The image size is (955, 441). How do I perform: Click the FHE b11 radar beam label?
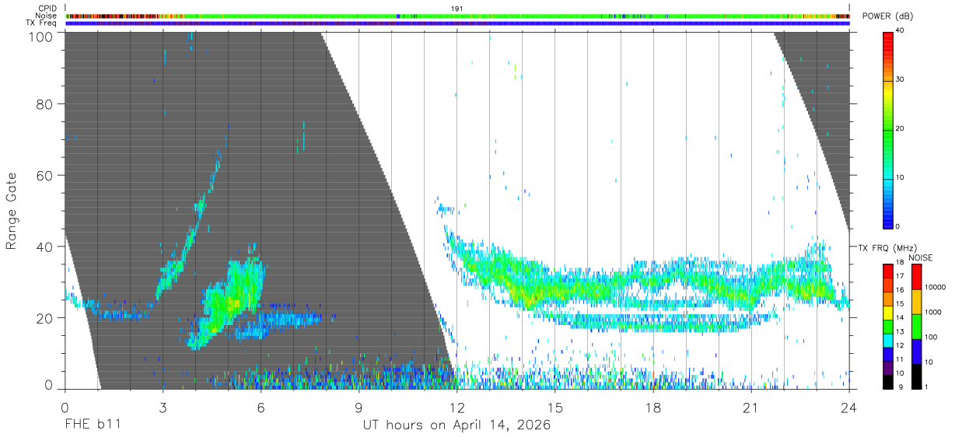(93, 425)
